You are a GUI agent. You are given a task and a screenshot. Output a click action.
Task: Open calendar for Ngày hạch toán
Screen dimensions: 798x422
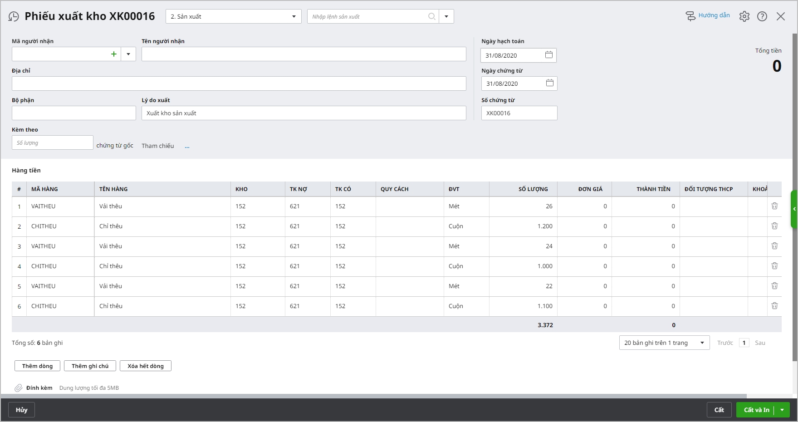548,55
